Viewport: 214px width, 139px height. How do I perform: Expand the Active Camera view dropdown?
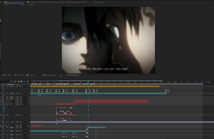pyautogui.click(x=53, y=75)
